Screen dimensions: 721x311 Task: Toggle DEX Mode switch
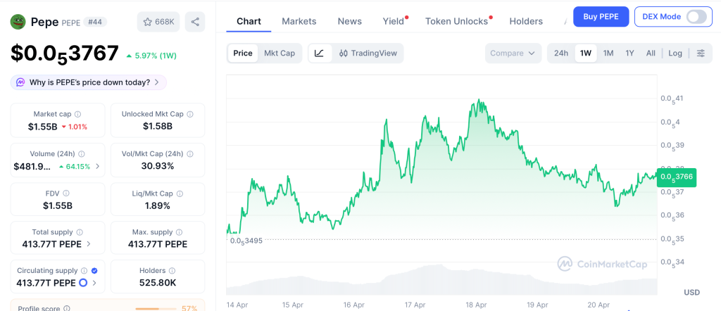point(696,16)
